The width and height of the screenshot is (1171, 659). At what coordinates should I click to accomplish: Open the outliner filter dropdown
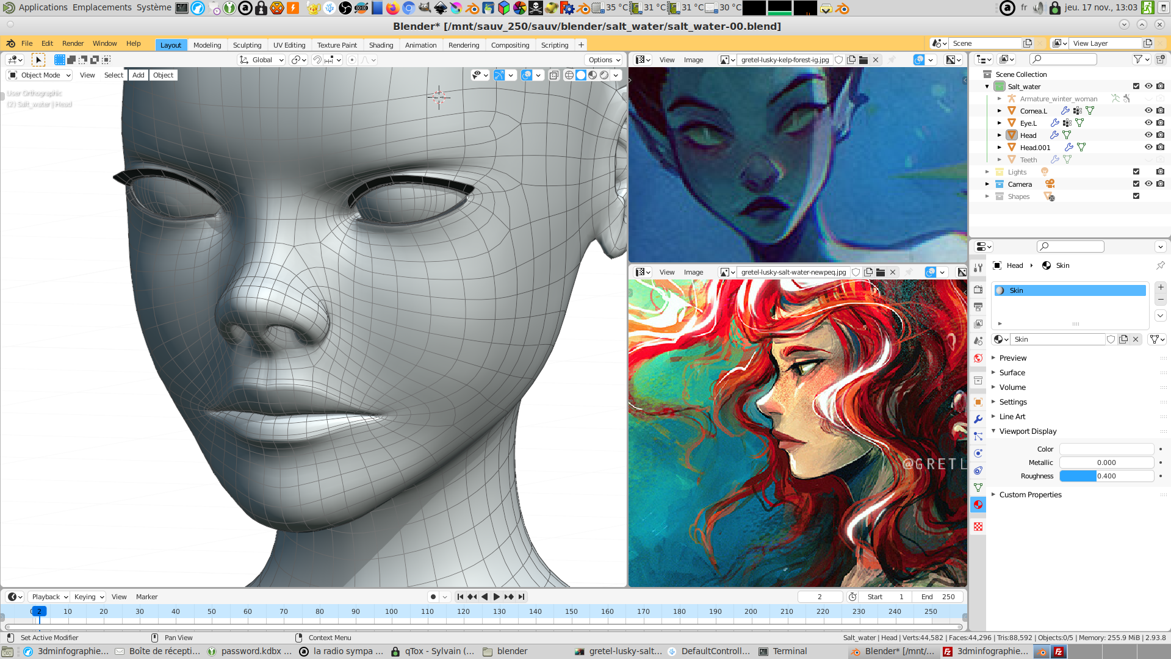[1141, 59]
